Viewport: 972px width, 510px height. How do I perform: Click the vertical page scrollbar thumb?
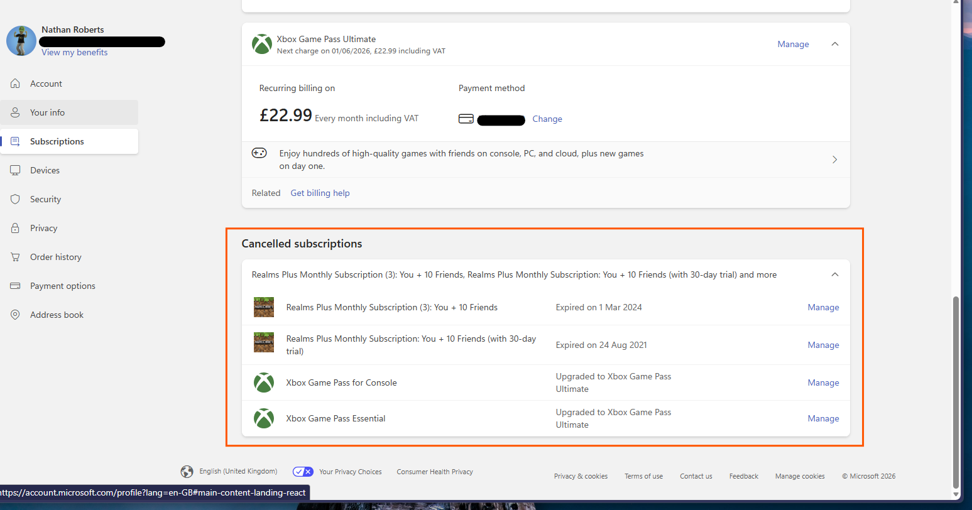956,393
